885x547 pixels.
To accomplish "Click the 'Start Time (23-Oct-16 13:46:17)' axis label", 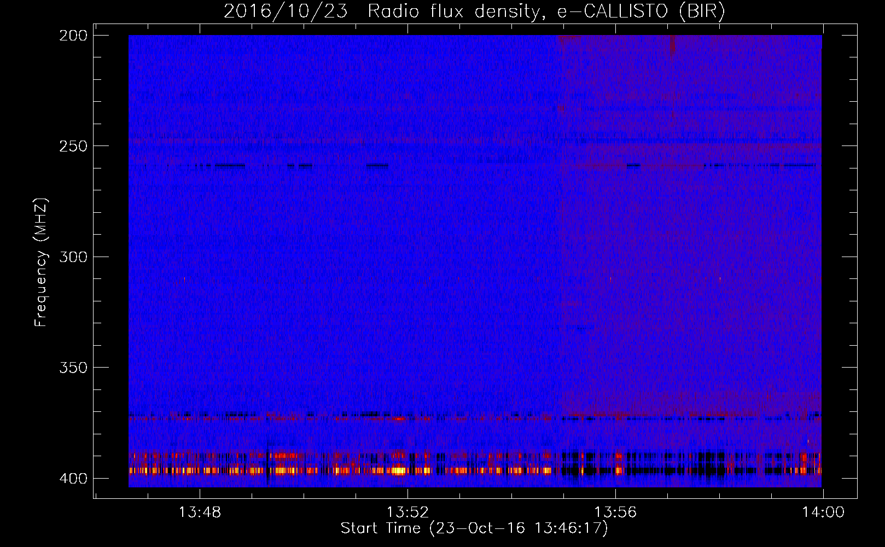I will click(474, 528).
